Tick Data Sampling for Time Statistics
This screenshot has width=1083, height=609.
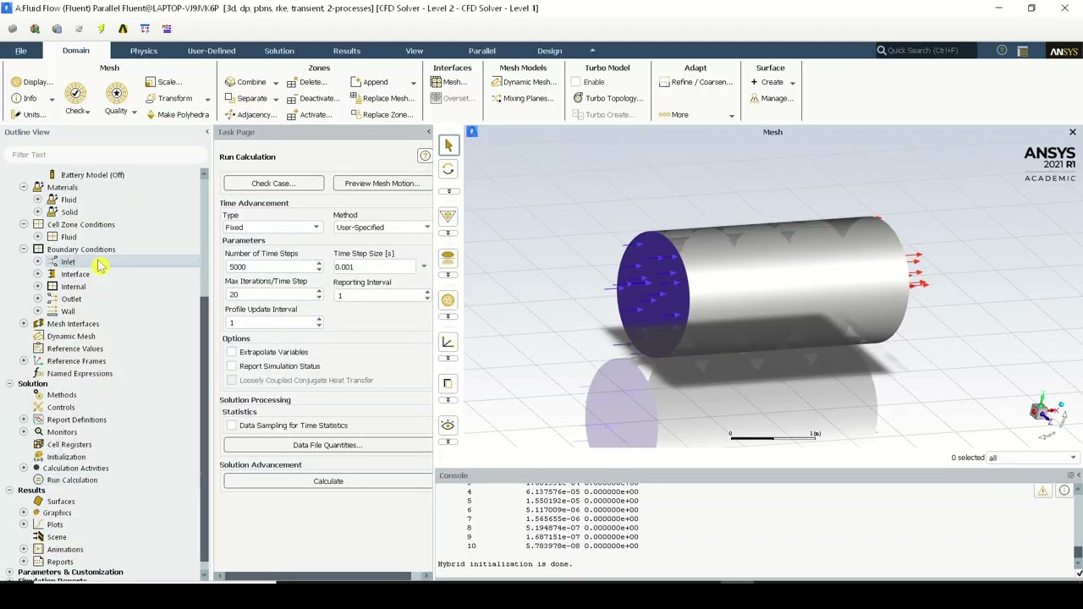(232, 425)
